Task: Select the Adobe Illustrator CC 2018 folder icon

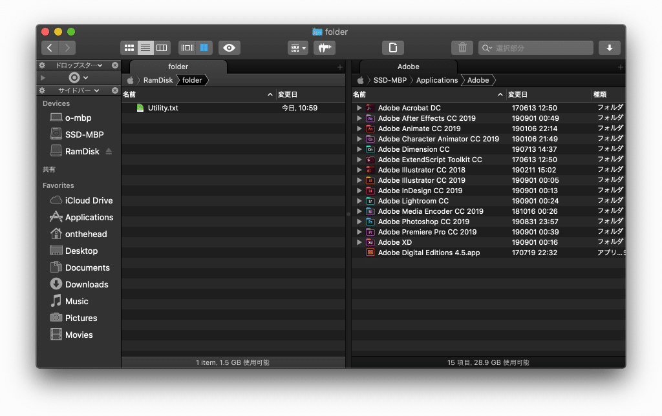Action: click(370, 170)
